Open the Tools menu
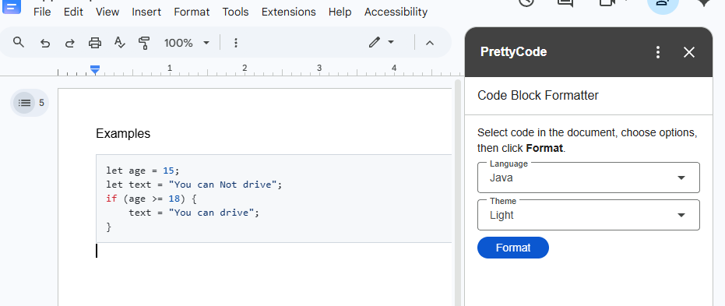 pyautogui.click(x=235, y=12)
